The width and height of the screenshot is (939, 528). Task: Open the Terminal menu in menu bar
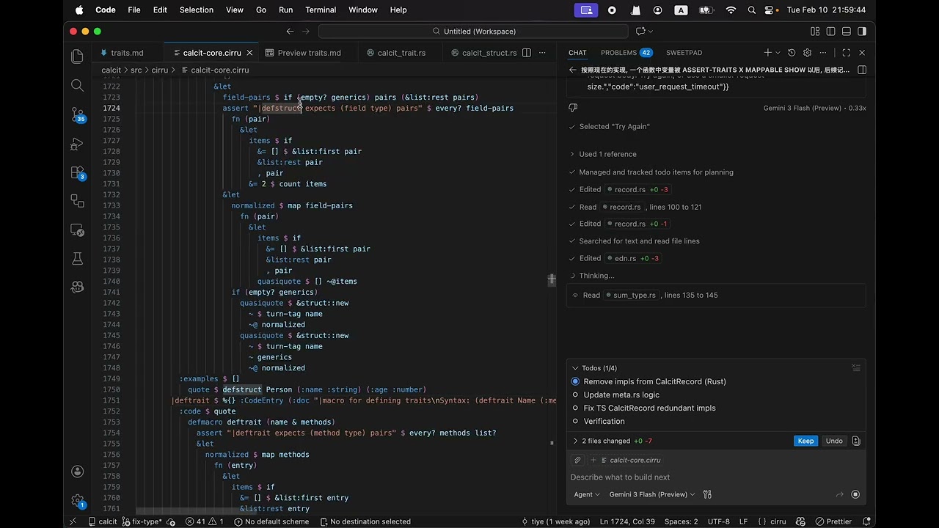321,10
